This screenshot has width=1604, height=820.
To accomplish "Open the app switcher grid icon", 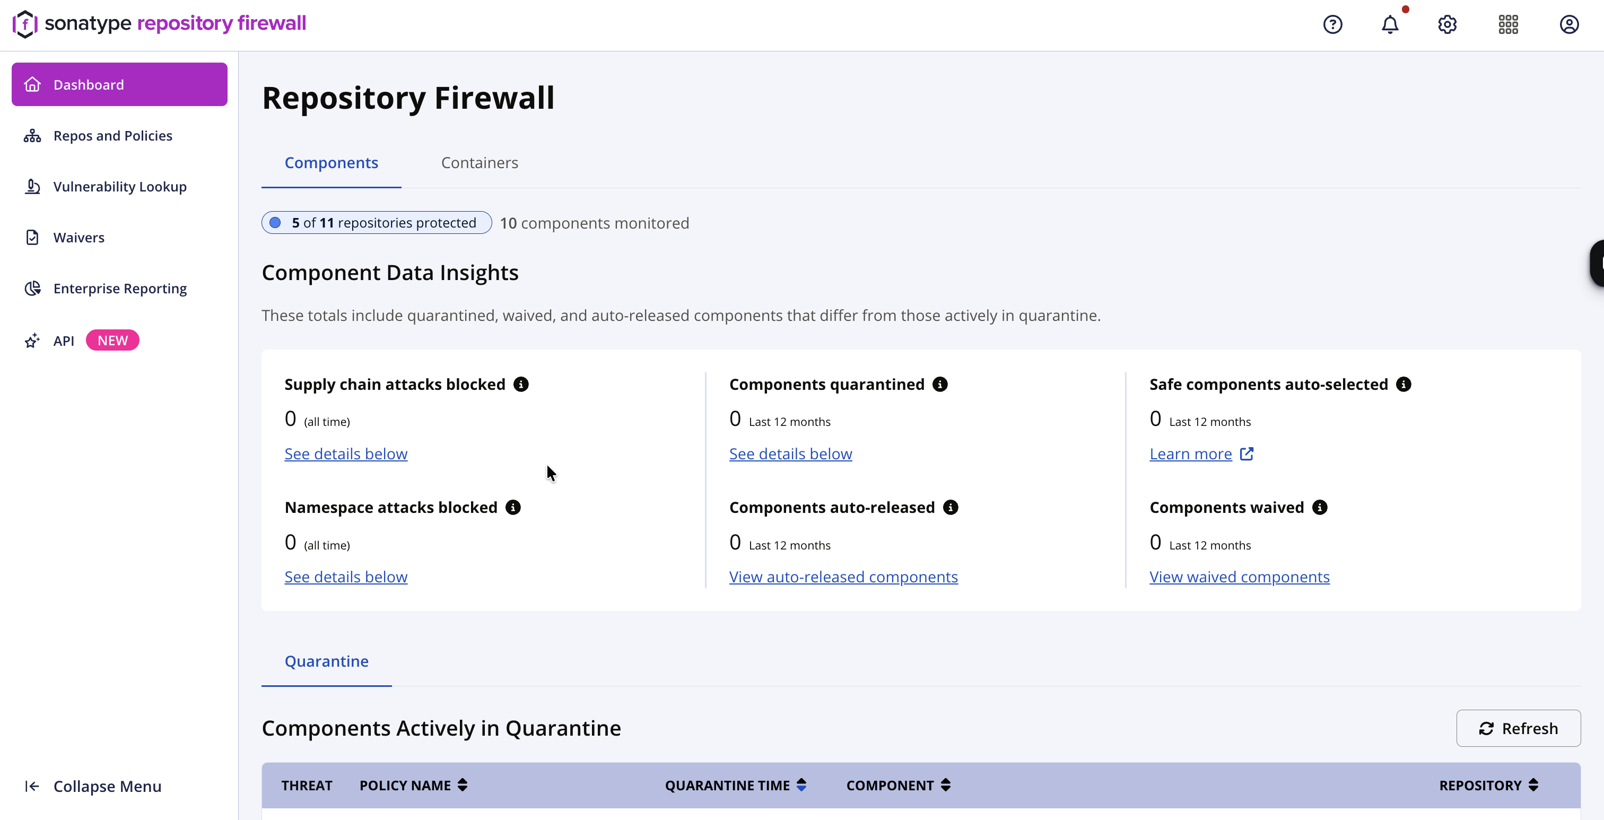I will pos(1508,24).
